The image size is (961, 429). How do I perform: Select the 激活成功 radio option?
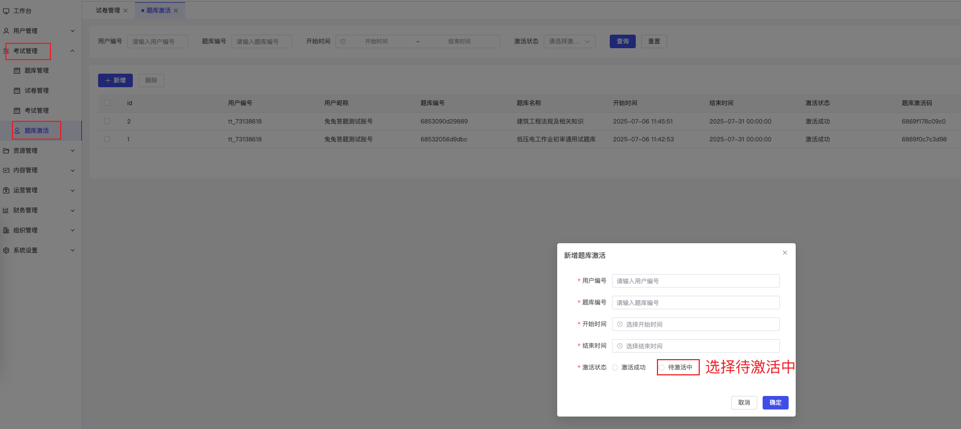point(615,368)
